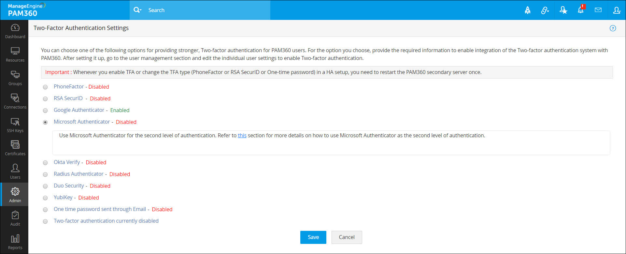Click the help question mark icon
626x254 pixels.
pyautogui.click(x=613, y=28)
